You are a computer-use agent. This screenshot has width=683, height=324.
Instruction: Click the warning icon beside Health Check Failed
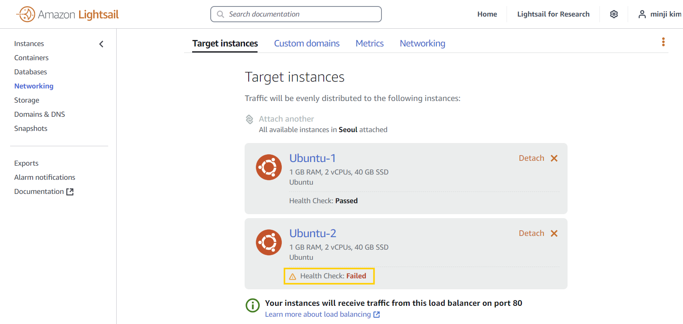[293, 276]
